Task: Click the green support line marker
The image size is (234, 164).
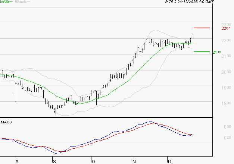Action: point(202,52)
